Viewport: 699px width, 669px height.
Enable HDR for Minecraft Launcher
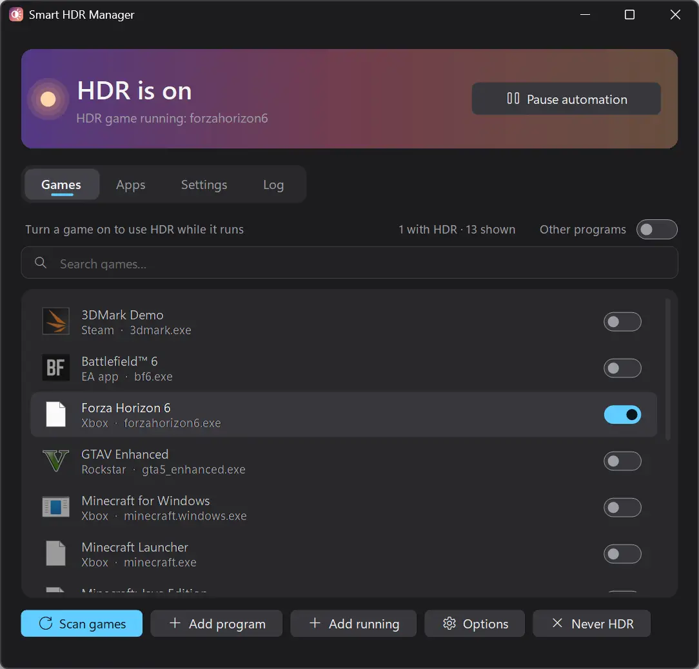click(622, 554)
